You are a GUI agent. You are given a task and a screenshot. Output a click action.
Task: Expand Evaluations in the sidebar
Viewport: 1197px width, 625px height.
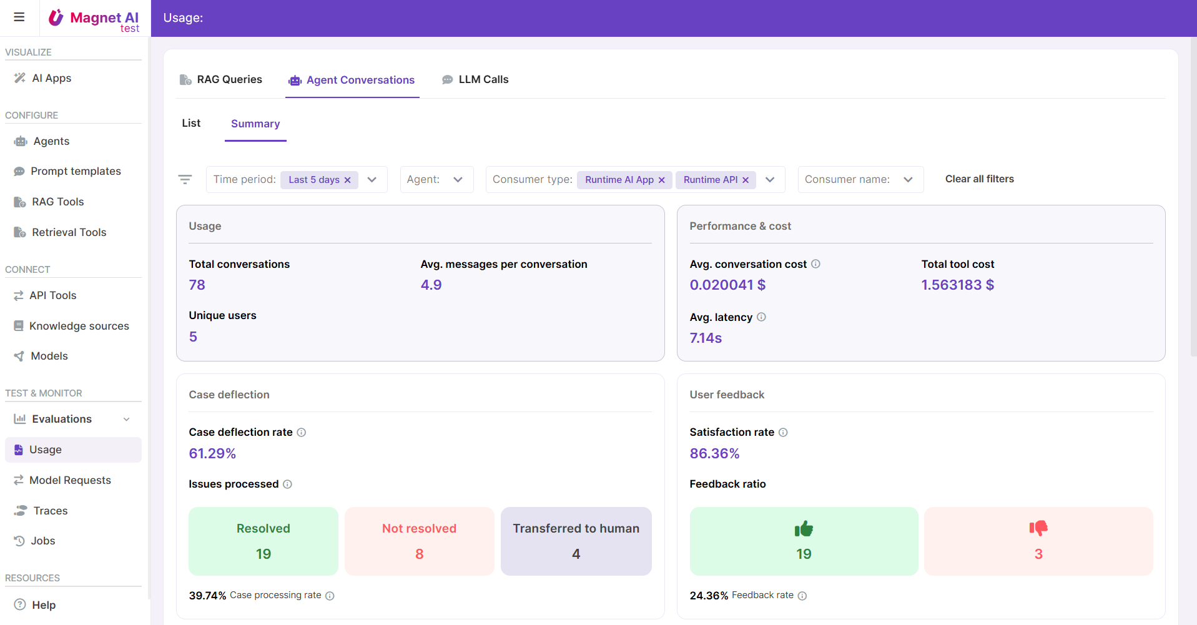(127, 419)
